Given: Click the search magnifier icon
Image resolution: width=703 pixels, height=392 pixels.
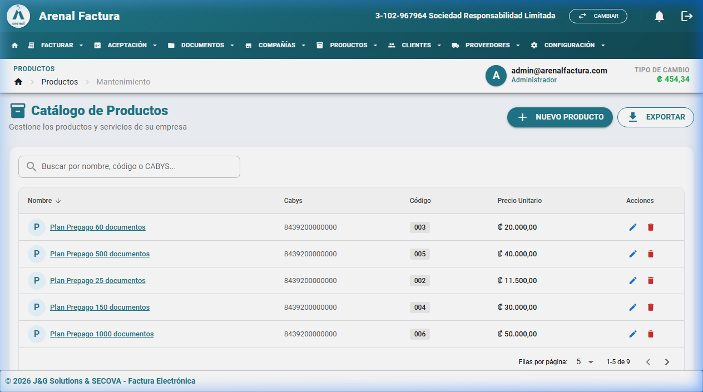Looking at the screenshot, I should [32, 167].
